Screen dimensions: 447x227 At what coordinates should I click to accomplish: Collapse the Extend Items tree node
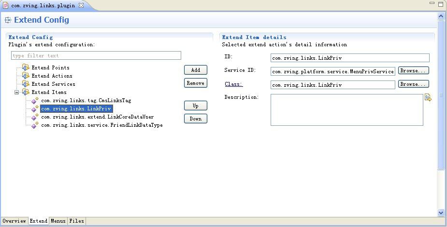pos(17,92)
